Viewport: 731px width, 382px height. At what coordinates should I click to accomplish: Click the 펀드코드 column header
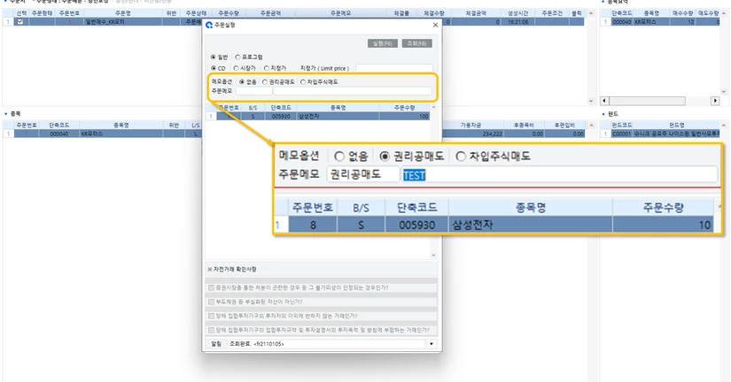(x=622, y=126)
